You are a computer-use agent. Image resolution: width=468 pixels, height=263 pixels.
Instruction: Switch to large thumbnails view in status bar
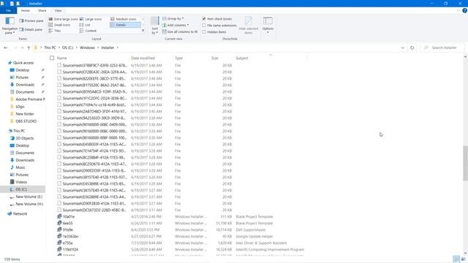(x=463, y=259)
